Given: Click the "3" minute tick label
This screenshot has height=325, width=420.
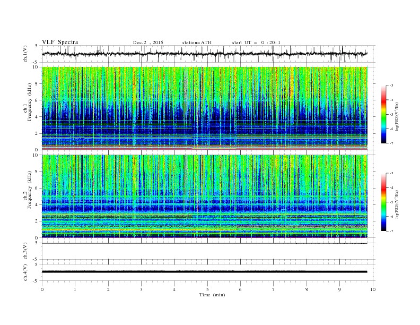Looking at the screenshot, I should pos(141,289).
